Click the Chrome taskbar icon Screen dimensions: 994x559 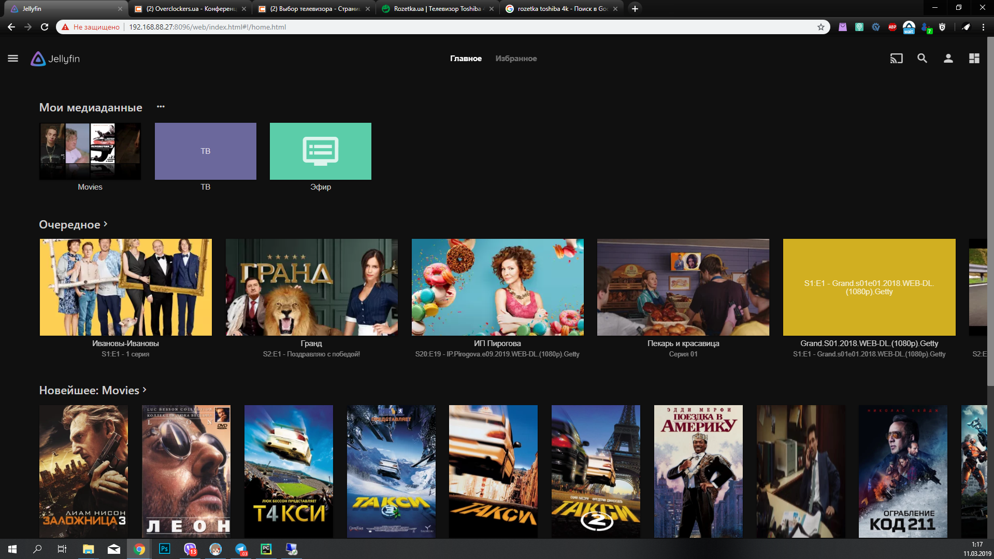point(139,549)
